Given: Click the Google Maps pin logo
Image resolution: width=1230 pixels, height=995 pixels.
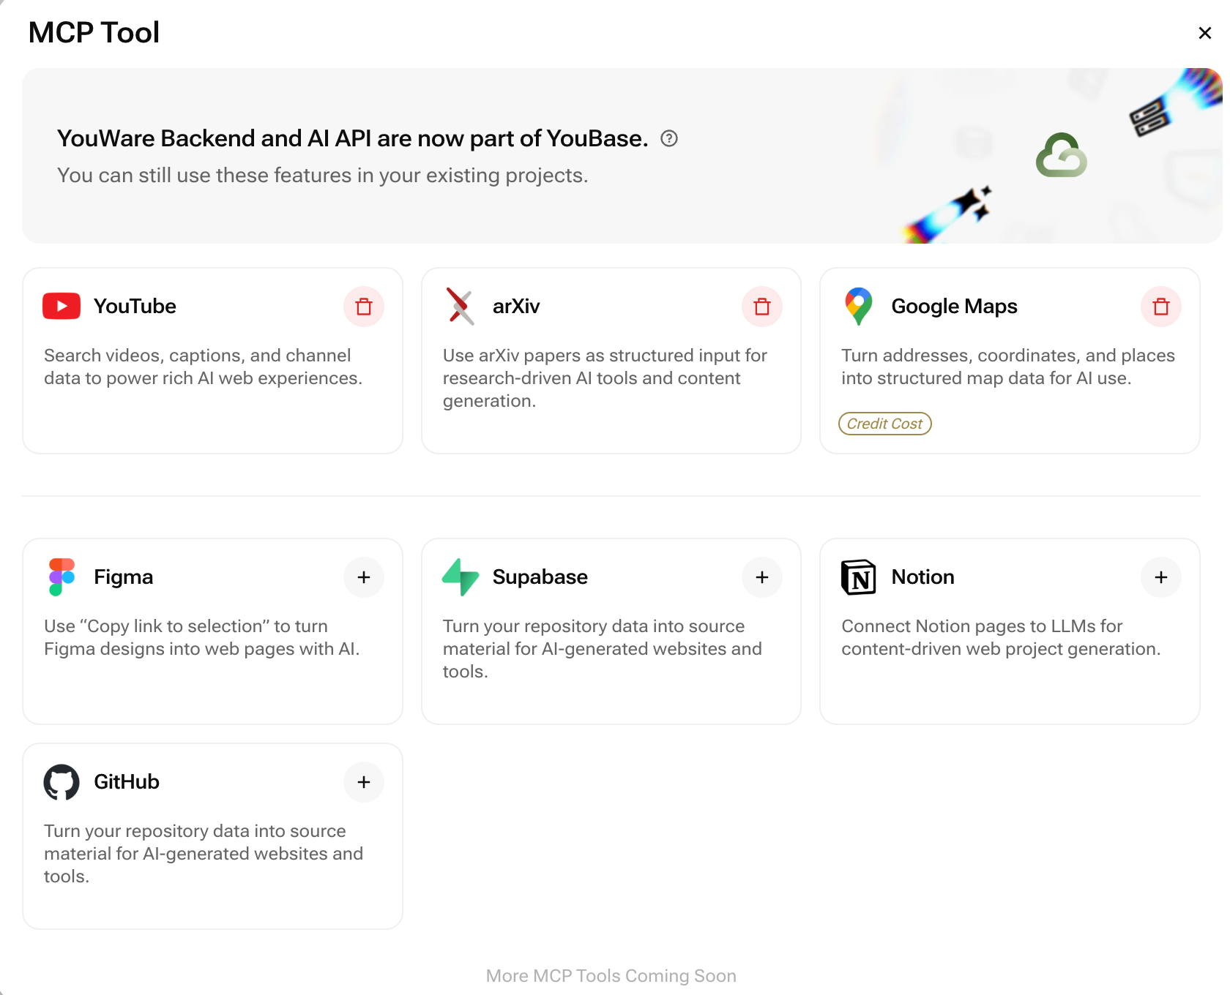Looking at the screenshot, I should click(859, 307).
